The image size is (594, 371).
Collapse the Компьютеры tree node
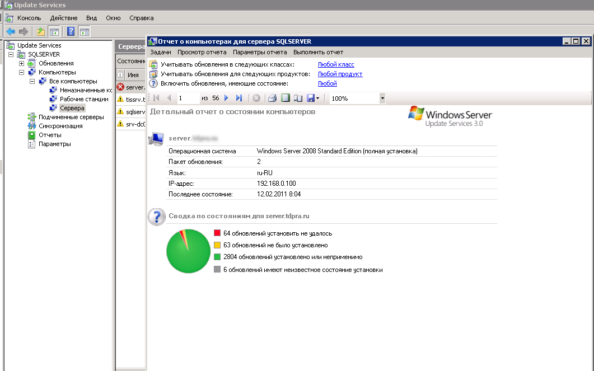point(22,72)
